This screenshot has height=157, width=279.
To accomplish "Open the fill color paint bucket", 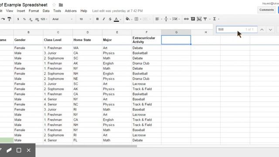I will click(128, 19).
